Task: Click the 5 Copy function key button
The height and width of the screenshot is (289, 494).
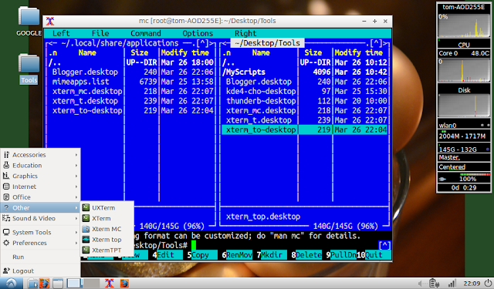Action: click(202, 255)
